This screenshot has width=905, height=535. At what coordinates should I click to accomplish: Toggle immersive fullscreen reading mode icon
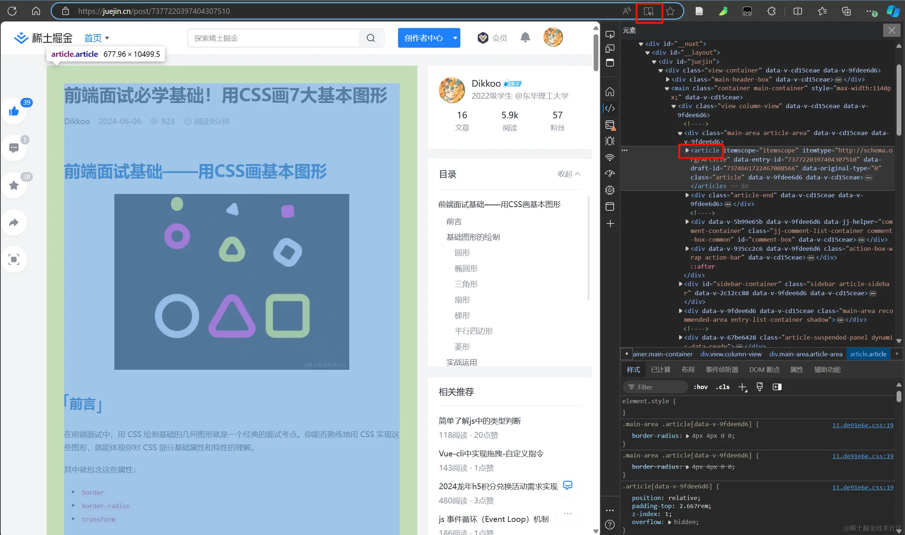click(14, 259)
